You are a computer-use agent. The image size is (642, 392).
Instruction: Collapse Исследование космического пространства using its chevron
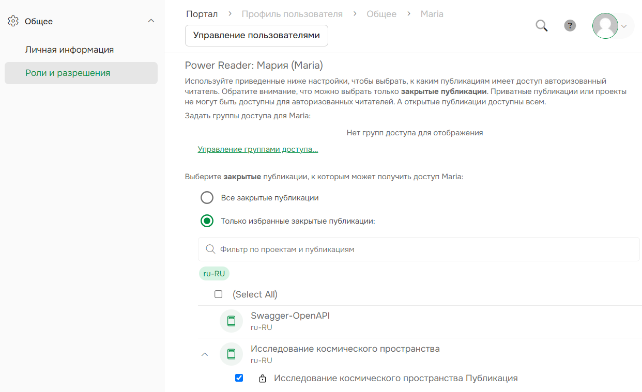(x=205, y=354)
